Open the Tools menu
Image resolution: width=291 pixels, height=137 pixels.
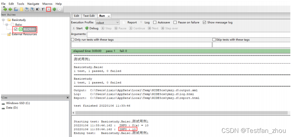point(21,4)
